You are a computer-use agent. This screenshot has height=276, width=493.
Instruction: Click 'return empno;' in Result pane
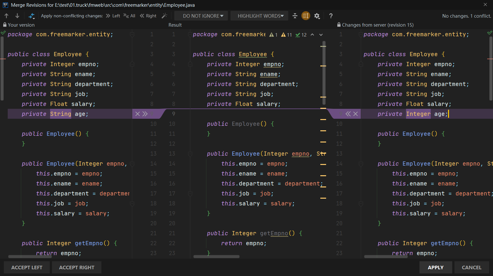(x=244, y=243)
